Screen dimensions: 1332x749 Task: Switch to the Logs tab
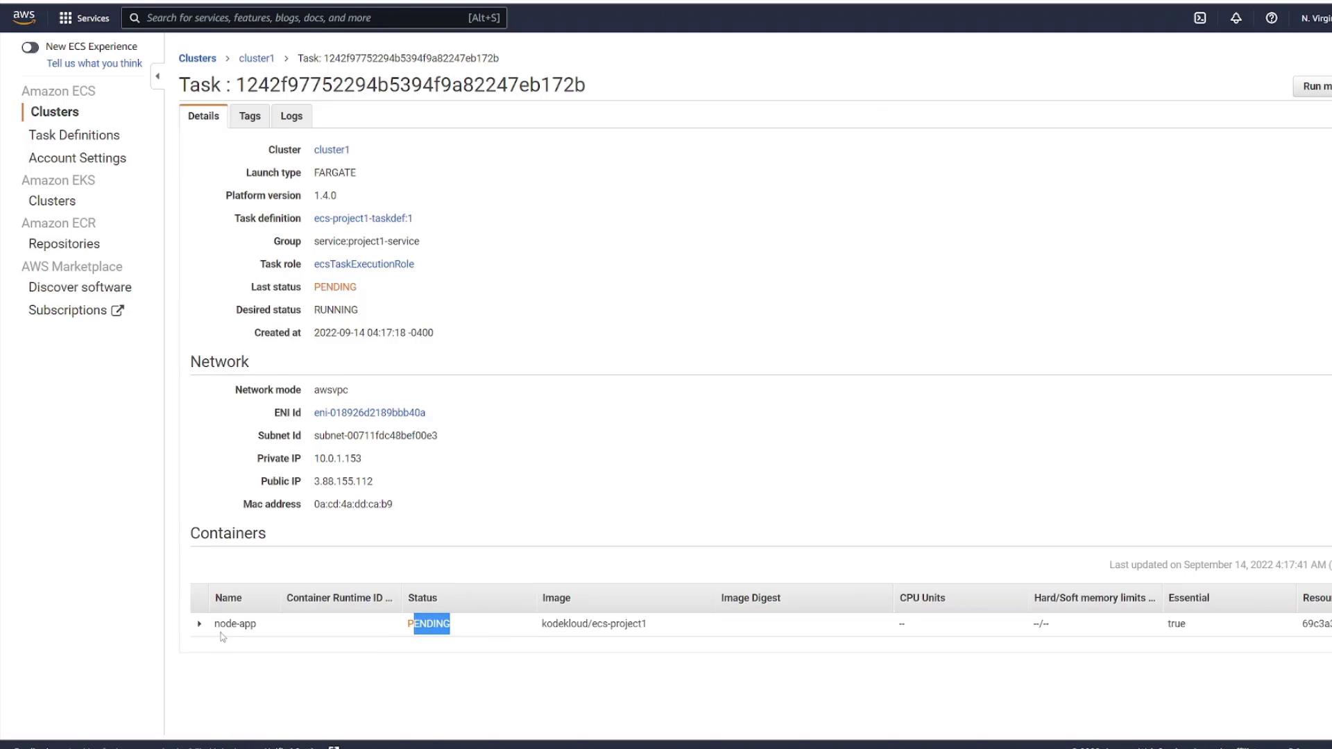coord(291,116)
